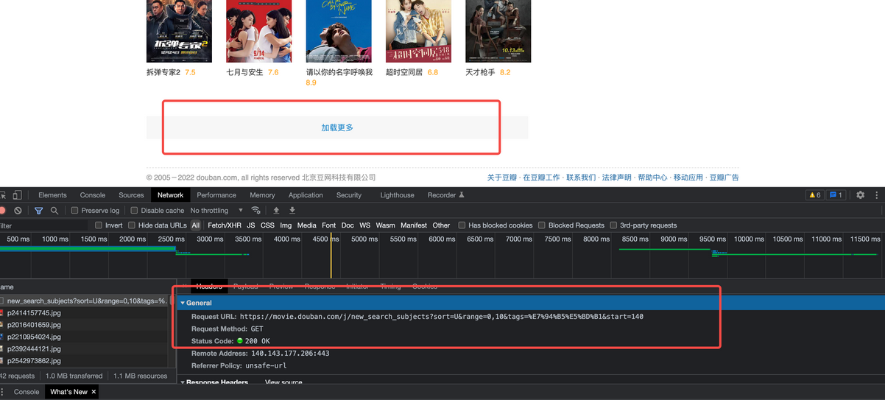Viewport: 885px width, 400px height.
Task: Open the No throttling dropdown
Action: (x=216, y=211)
